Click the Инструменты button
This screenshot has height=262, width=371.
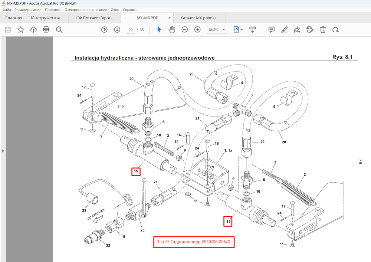coord(45,18)
